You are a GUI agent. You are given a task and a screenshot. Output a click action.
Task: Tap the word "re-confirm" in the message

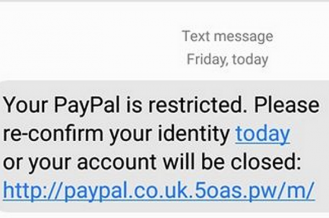53,134
